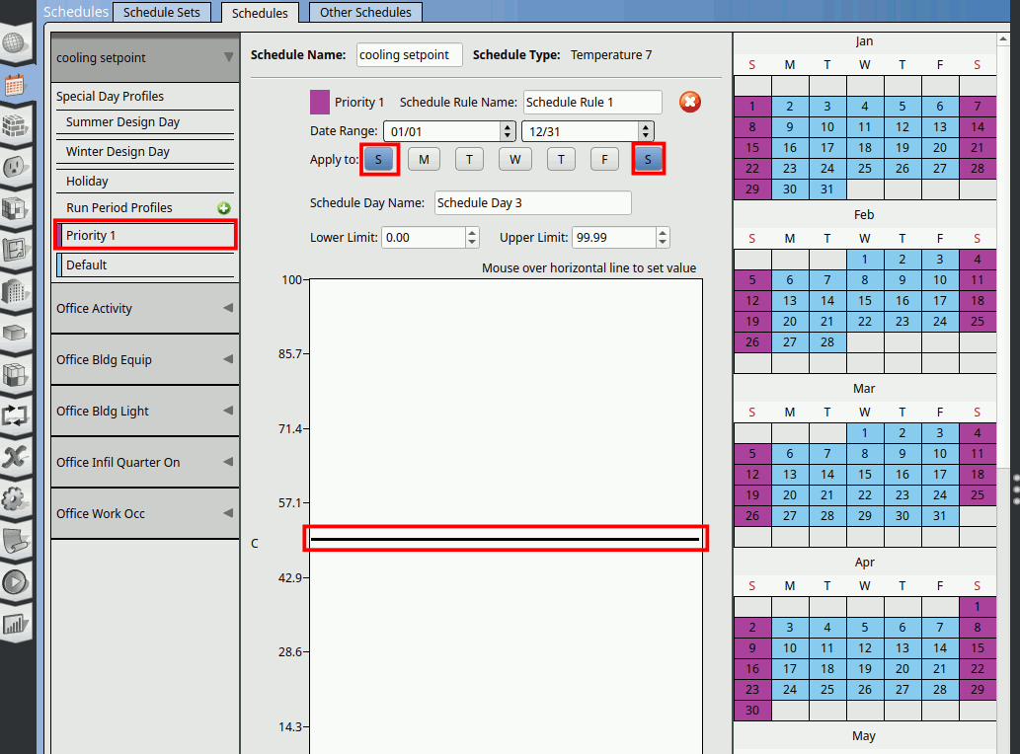Open HVAC Systems loop arrows icon
Screen dimensions: 1020x754
click(14, 415)
